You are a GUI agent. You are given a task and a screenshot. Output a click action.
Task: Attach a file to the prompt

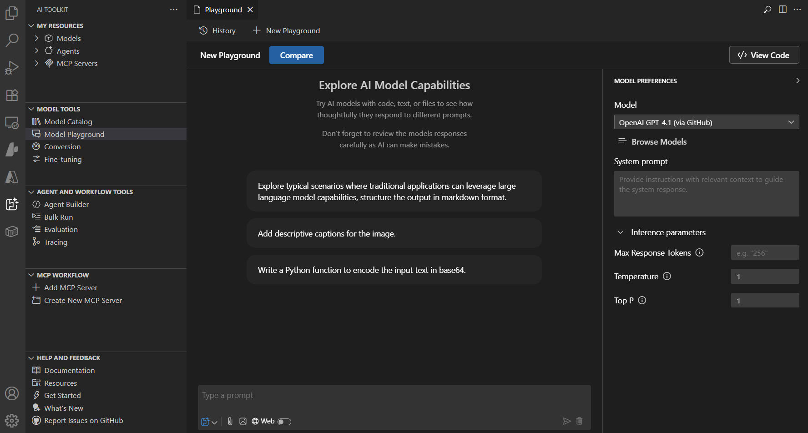coord(230,421)
